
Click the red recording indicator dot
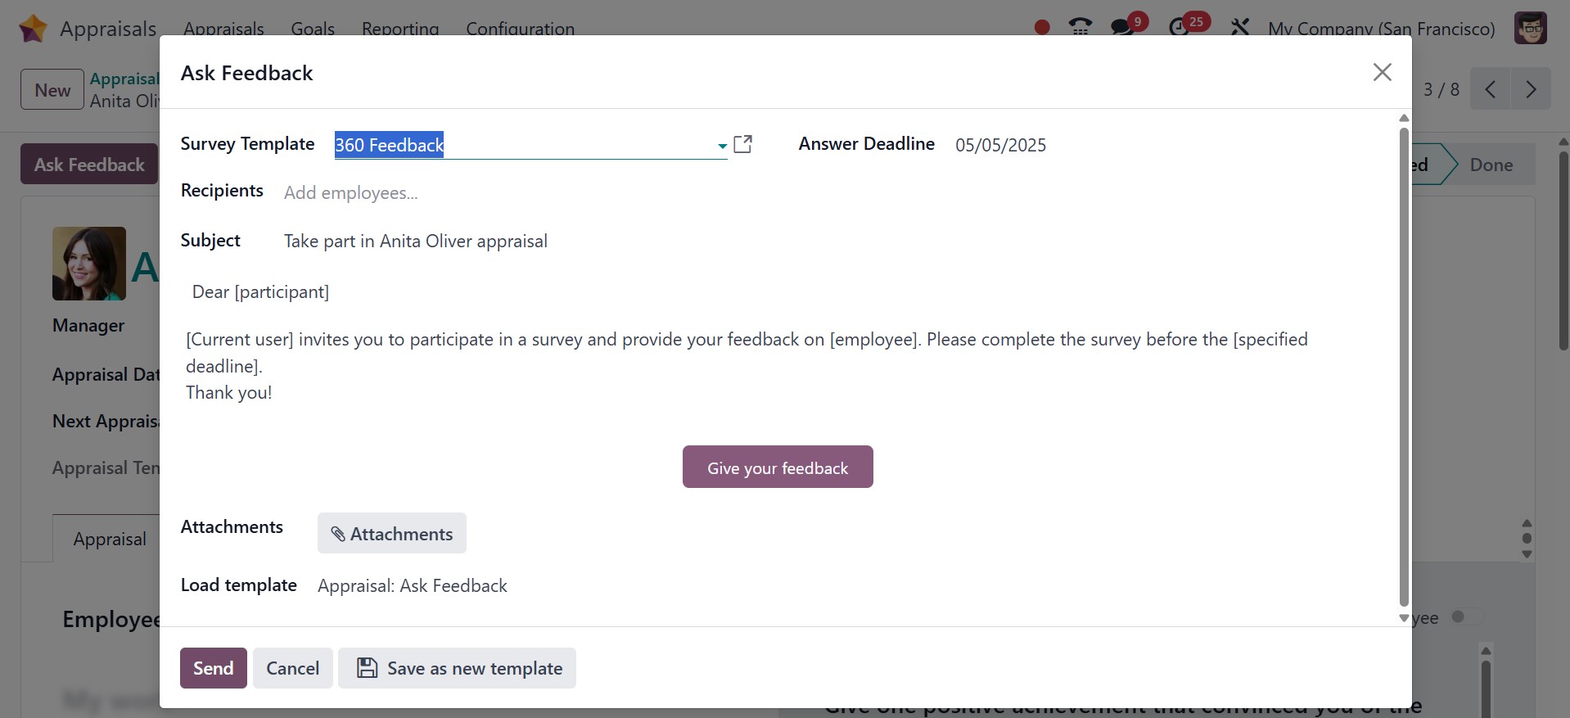(1041, 27)
